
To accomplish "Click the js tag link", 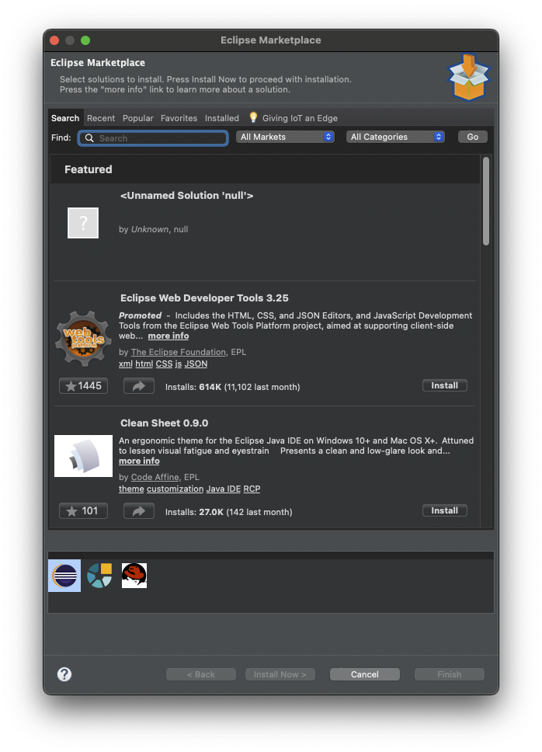I will tap(179, 364).
